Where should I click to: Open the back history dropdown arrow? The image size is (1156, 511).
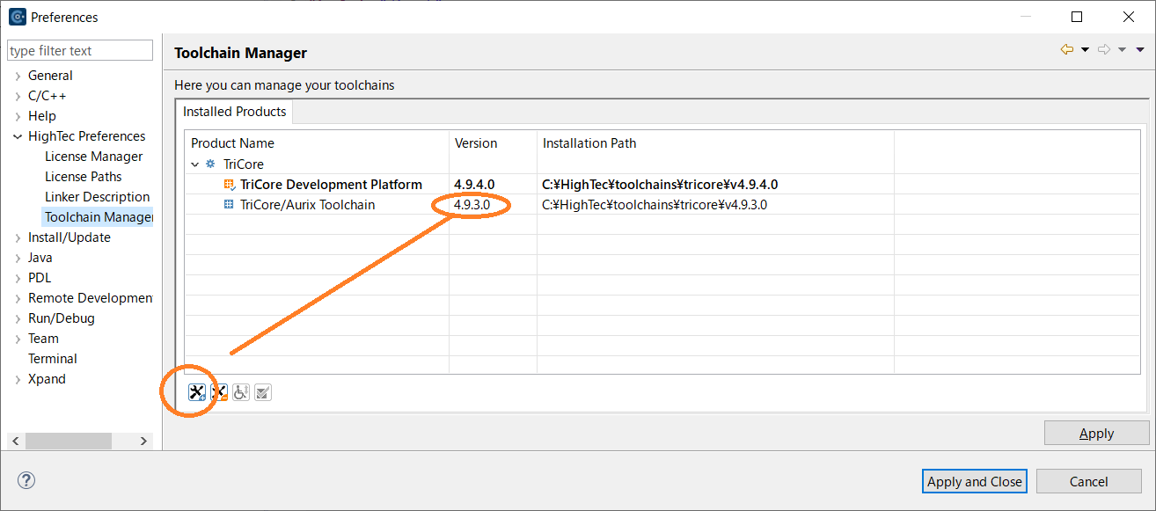pos(1085,50)
